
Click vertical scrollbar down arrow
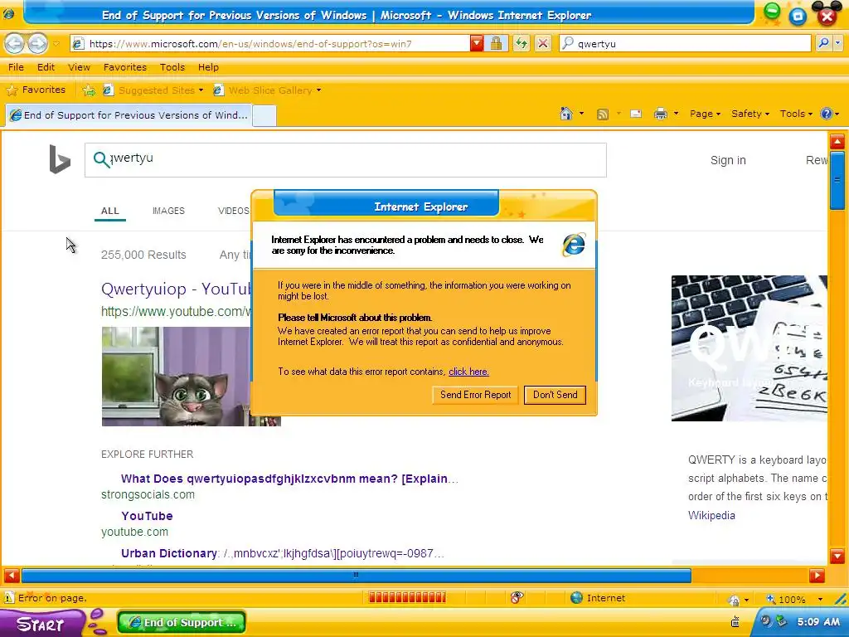[837, 557]
